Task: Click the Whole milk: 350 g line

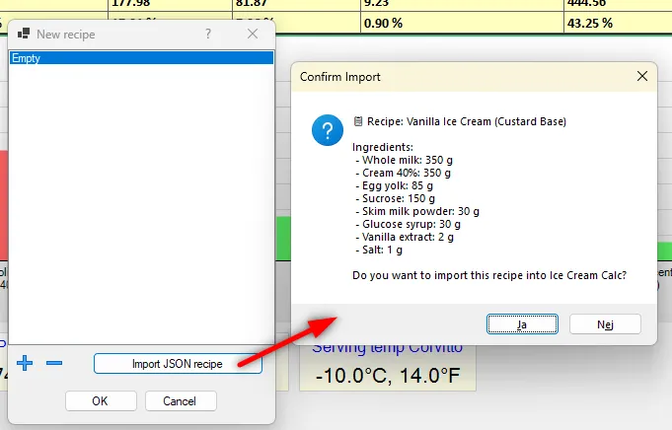Action: pyautogui.click(x=404, y=160)
